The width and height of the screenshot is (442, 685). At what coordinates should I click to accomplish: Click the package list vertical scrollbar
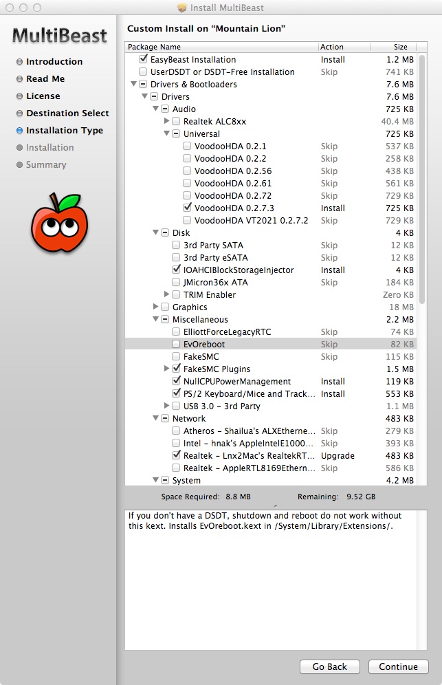click(422, 179)
